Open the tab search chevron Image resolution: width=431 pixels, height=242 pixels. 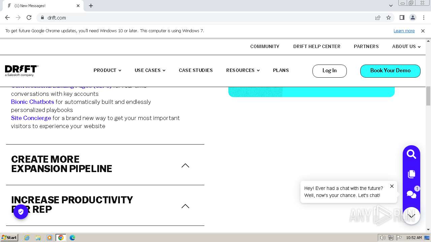point(391,6)
